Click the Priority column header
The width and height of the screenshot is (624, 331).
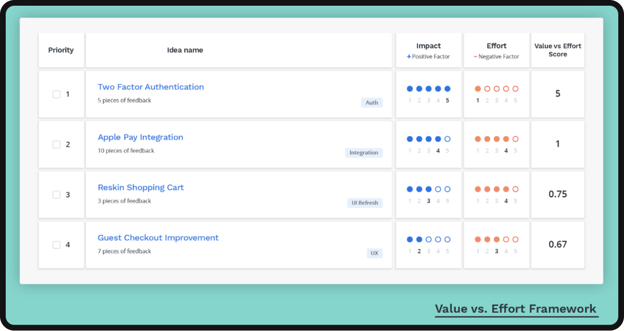pos(61,50)
